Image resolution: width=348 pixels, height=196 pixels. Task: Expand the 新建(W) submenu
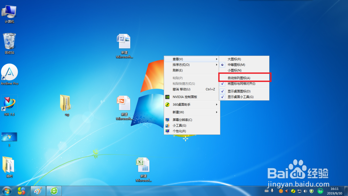[x=192, y=112]
